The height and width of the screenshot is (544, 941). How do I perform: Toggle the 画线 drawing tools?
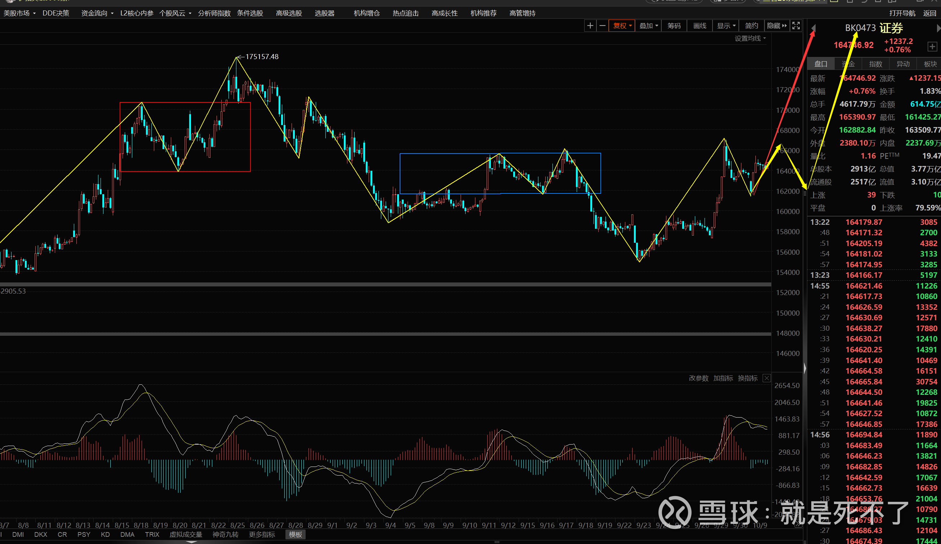click(700, 26)
